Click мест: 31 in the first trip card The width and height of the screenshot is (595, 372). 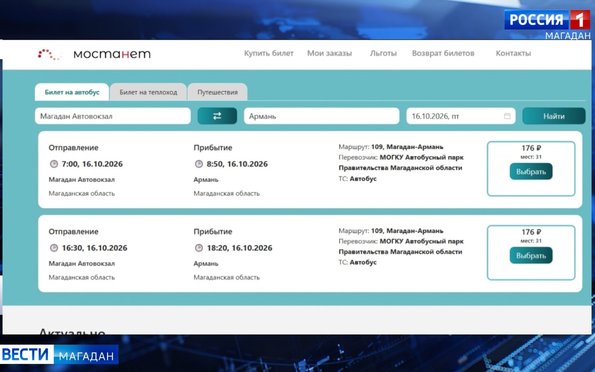tap(531, 157)
